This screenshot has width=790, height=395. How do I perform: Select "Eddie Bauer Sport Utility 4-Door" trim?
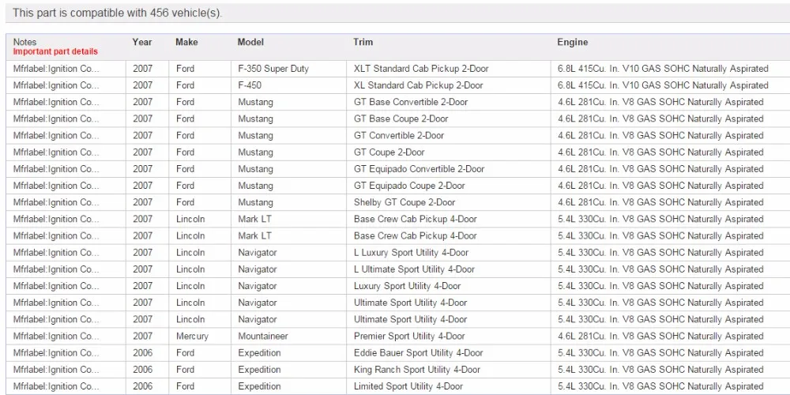click(418, 352)
